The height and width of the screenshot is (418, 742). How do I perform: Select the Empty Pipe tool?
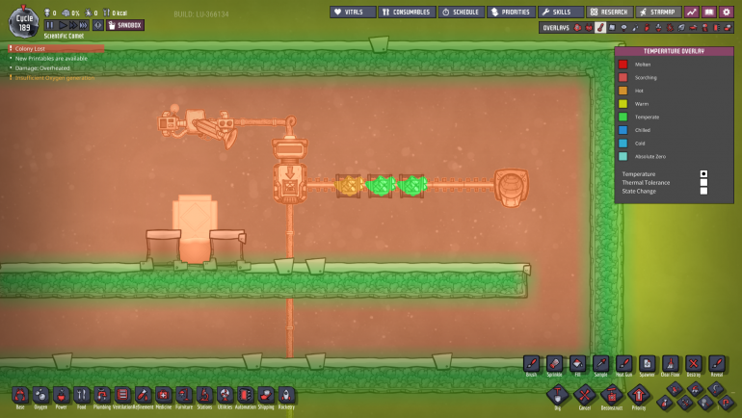click(x=726, y=403)
